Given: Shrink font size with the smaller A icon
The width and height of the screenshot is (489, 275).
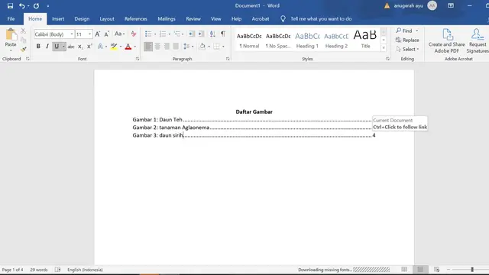Looking at the screenshot, I should coord(107,34).
